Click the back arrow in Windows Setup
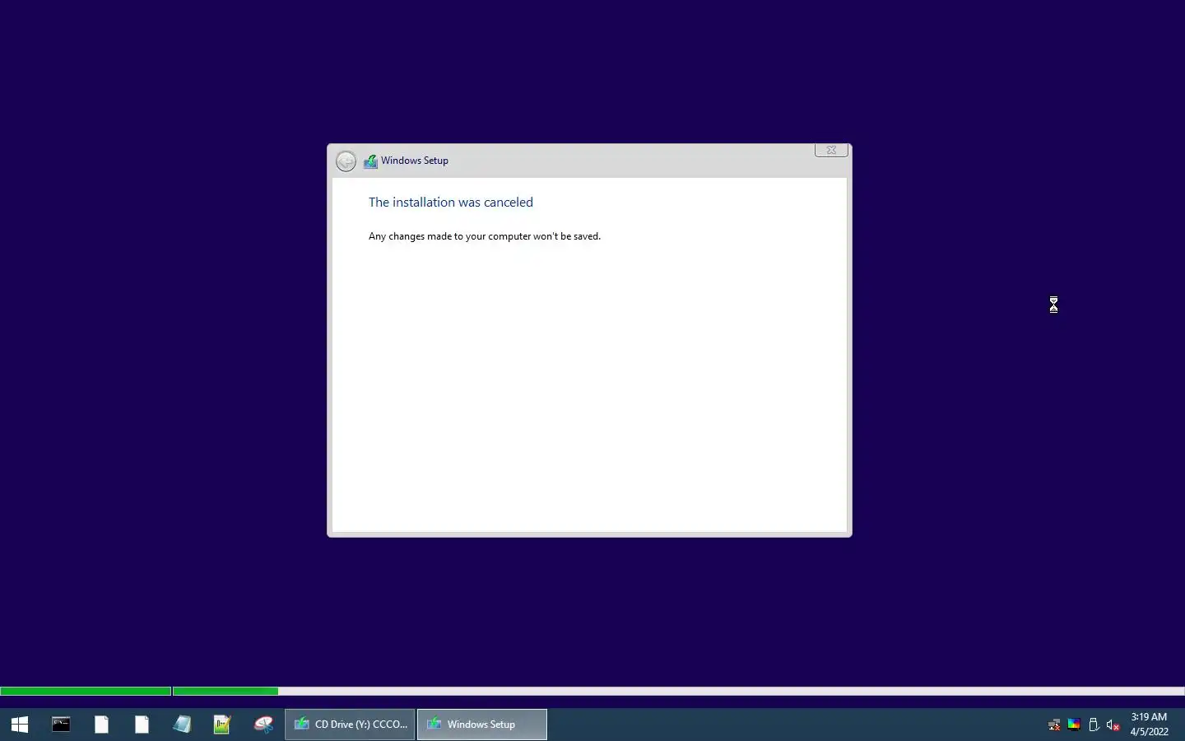This screenshot has width=1185, height=741. pyautogui.click(x=346, y=161)
